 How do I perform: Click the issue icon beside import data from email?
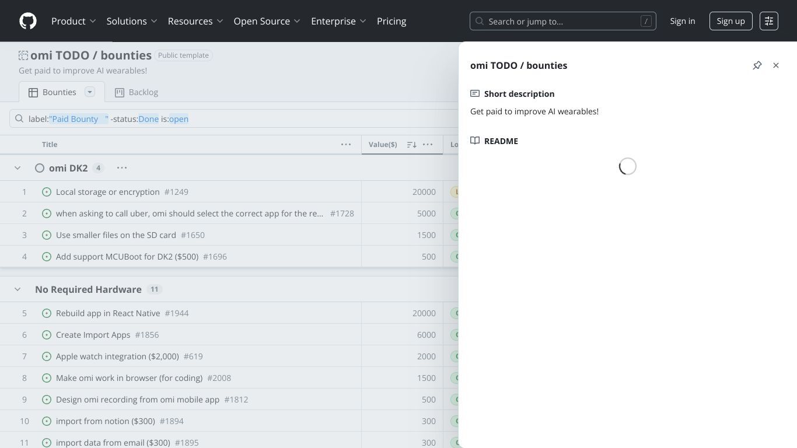point(47,443)
